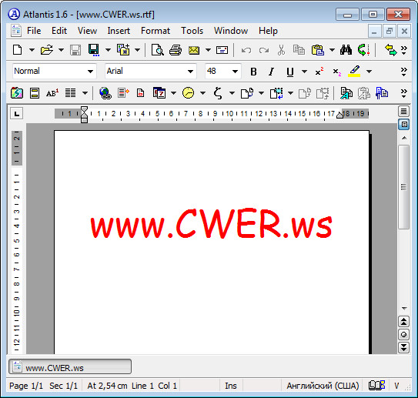Click the Undo arrow icon
The width and height of the screenshot is (418, 398).
246,50
